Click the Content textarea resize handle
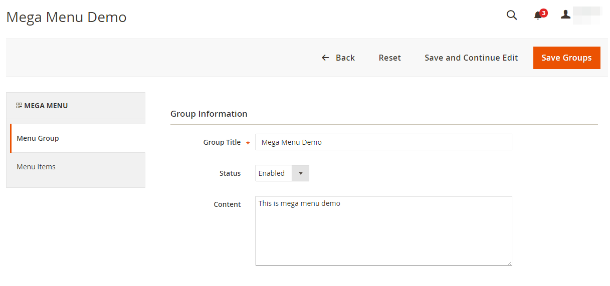Viewport: 610px width, 286px height. click(x=509, y=263)
